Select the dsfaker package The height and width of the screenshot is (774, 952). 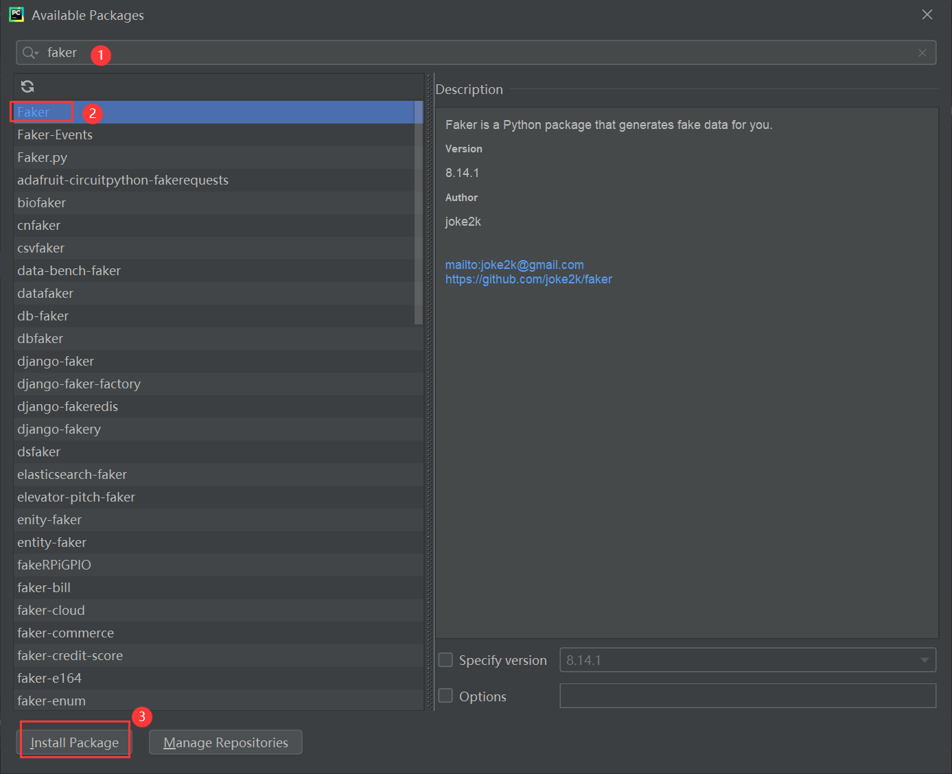(x=218, y=452)
